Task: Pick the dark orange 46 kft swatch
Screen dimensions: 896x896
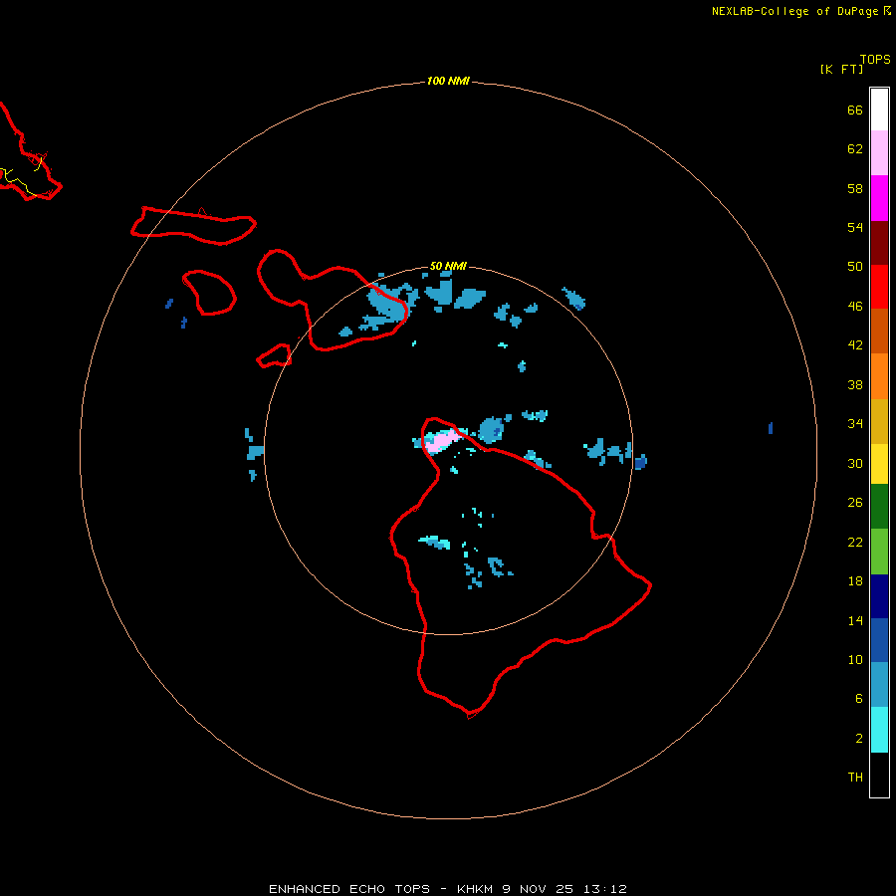Action: [879, 331]
